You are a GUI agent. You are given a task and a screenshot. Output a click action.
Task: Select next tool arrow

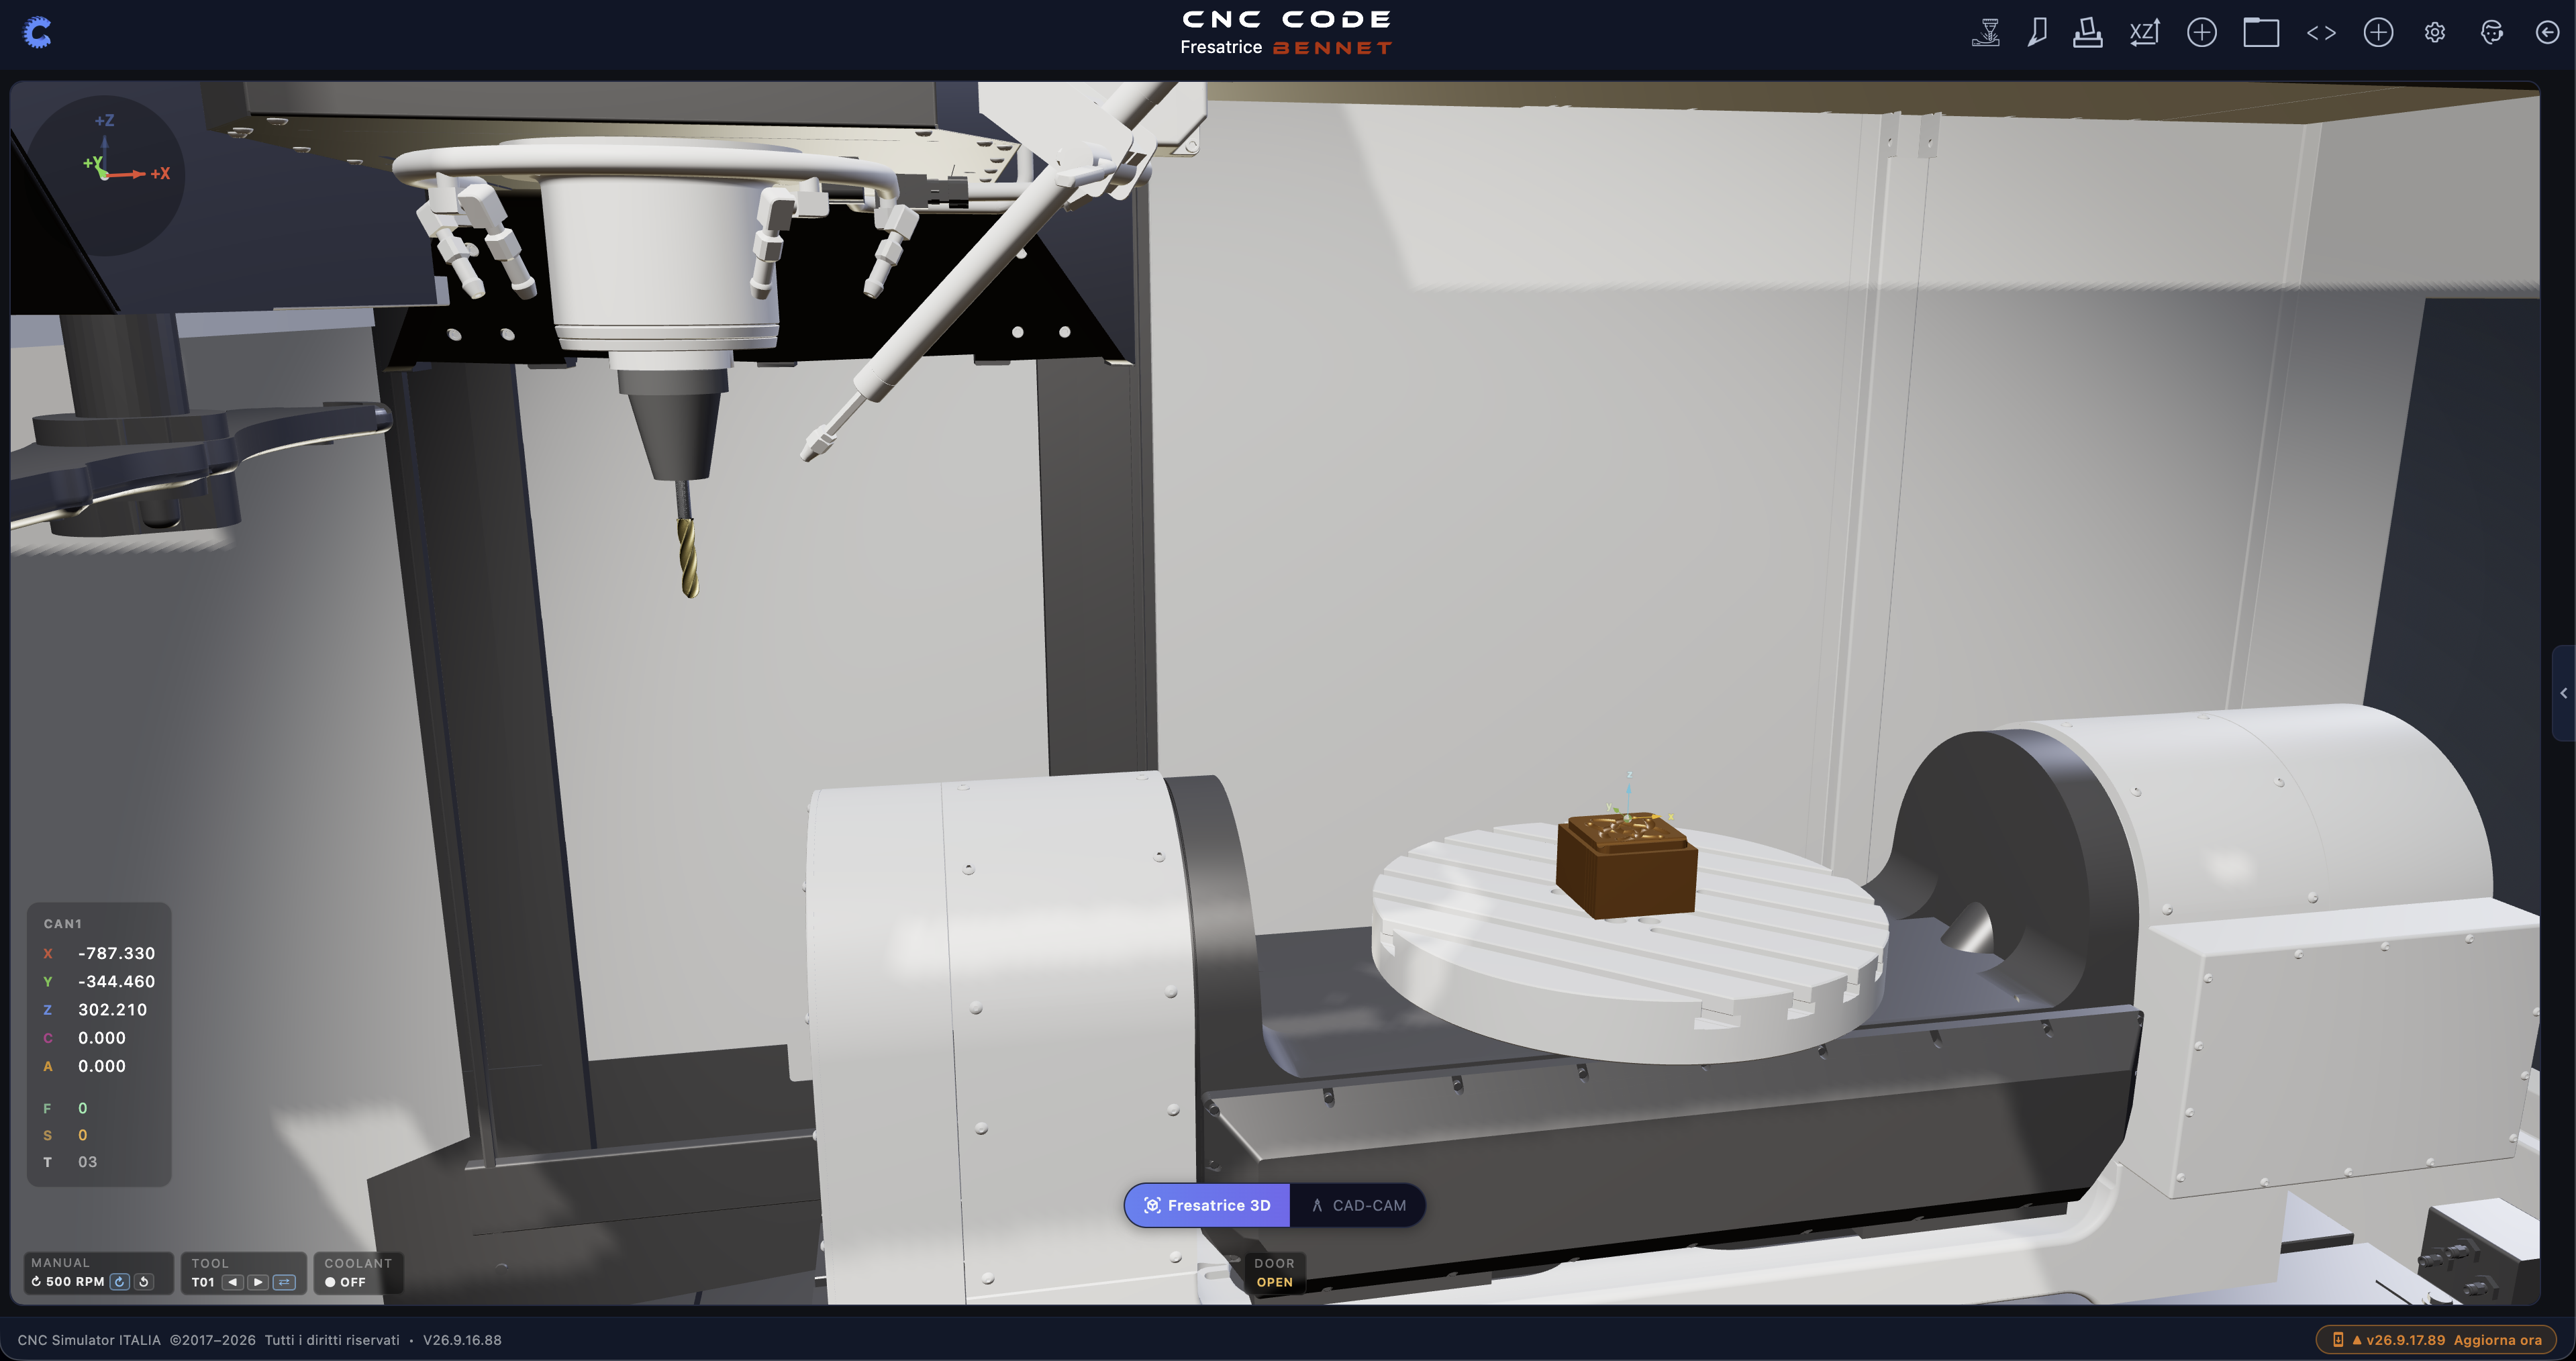[258, 1282]
